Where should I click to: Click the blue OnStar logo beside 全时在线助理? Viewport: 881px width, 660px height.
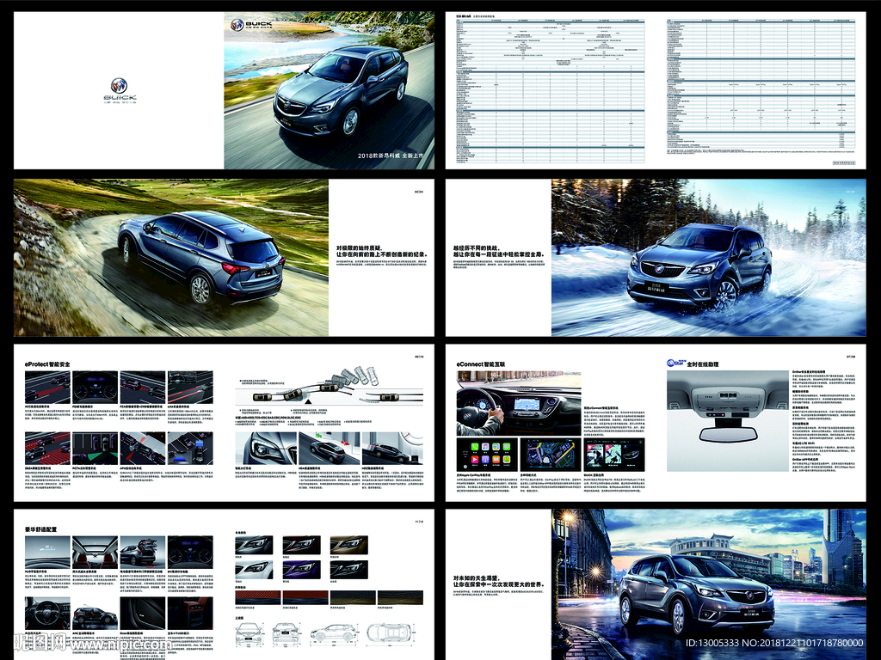(x=675, y=364)
